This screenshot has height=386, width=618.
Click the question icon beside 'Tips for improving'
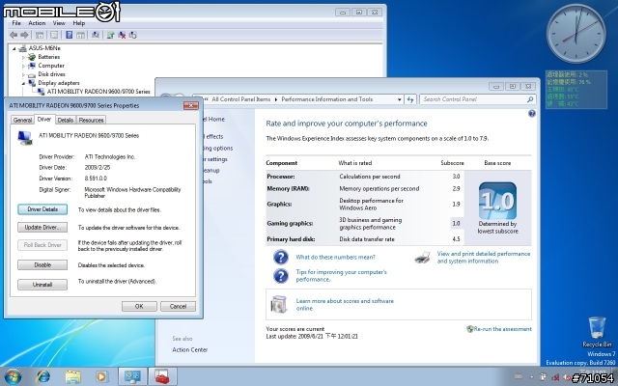281,276
